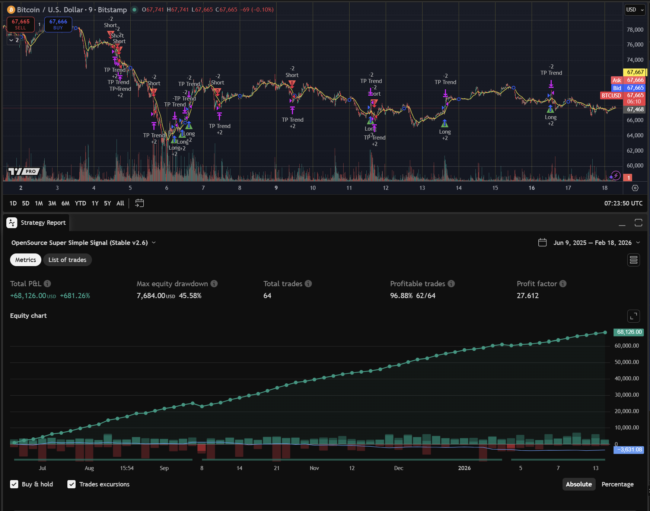650x511 pixels.
Task: Collapse the indicator legend showing 2
Action: pos(12,40)
